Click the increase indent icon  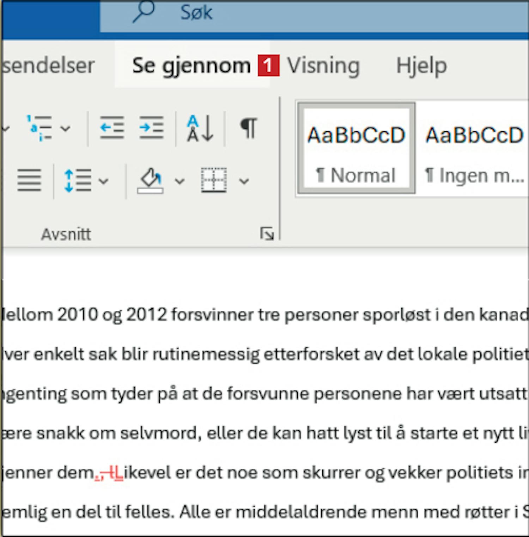(151, 128)
